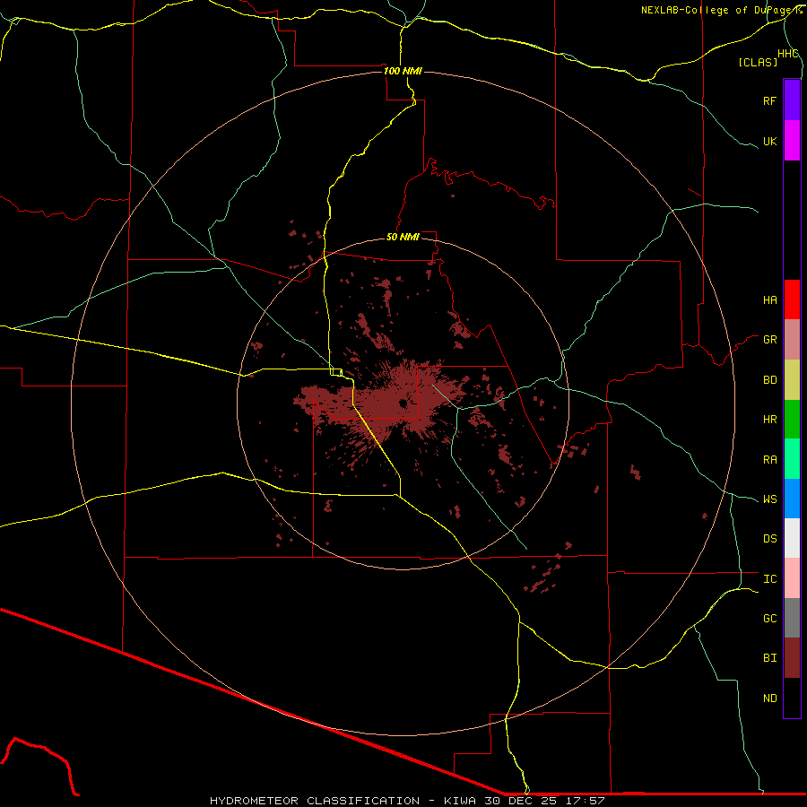Click the UK magenta legend swatch
This screenshot has width=807, height=807.
point(792,141)
